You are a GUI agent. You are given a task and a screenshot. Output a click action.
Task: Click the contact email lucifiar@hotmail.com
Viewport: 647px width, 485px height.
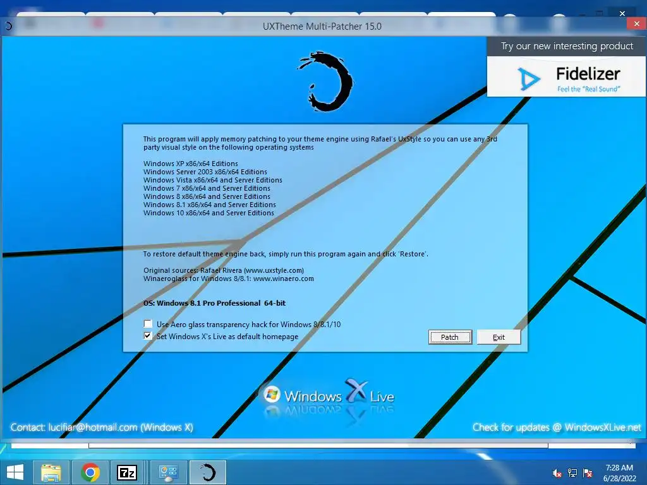click(92, 428)
